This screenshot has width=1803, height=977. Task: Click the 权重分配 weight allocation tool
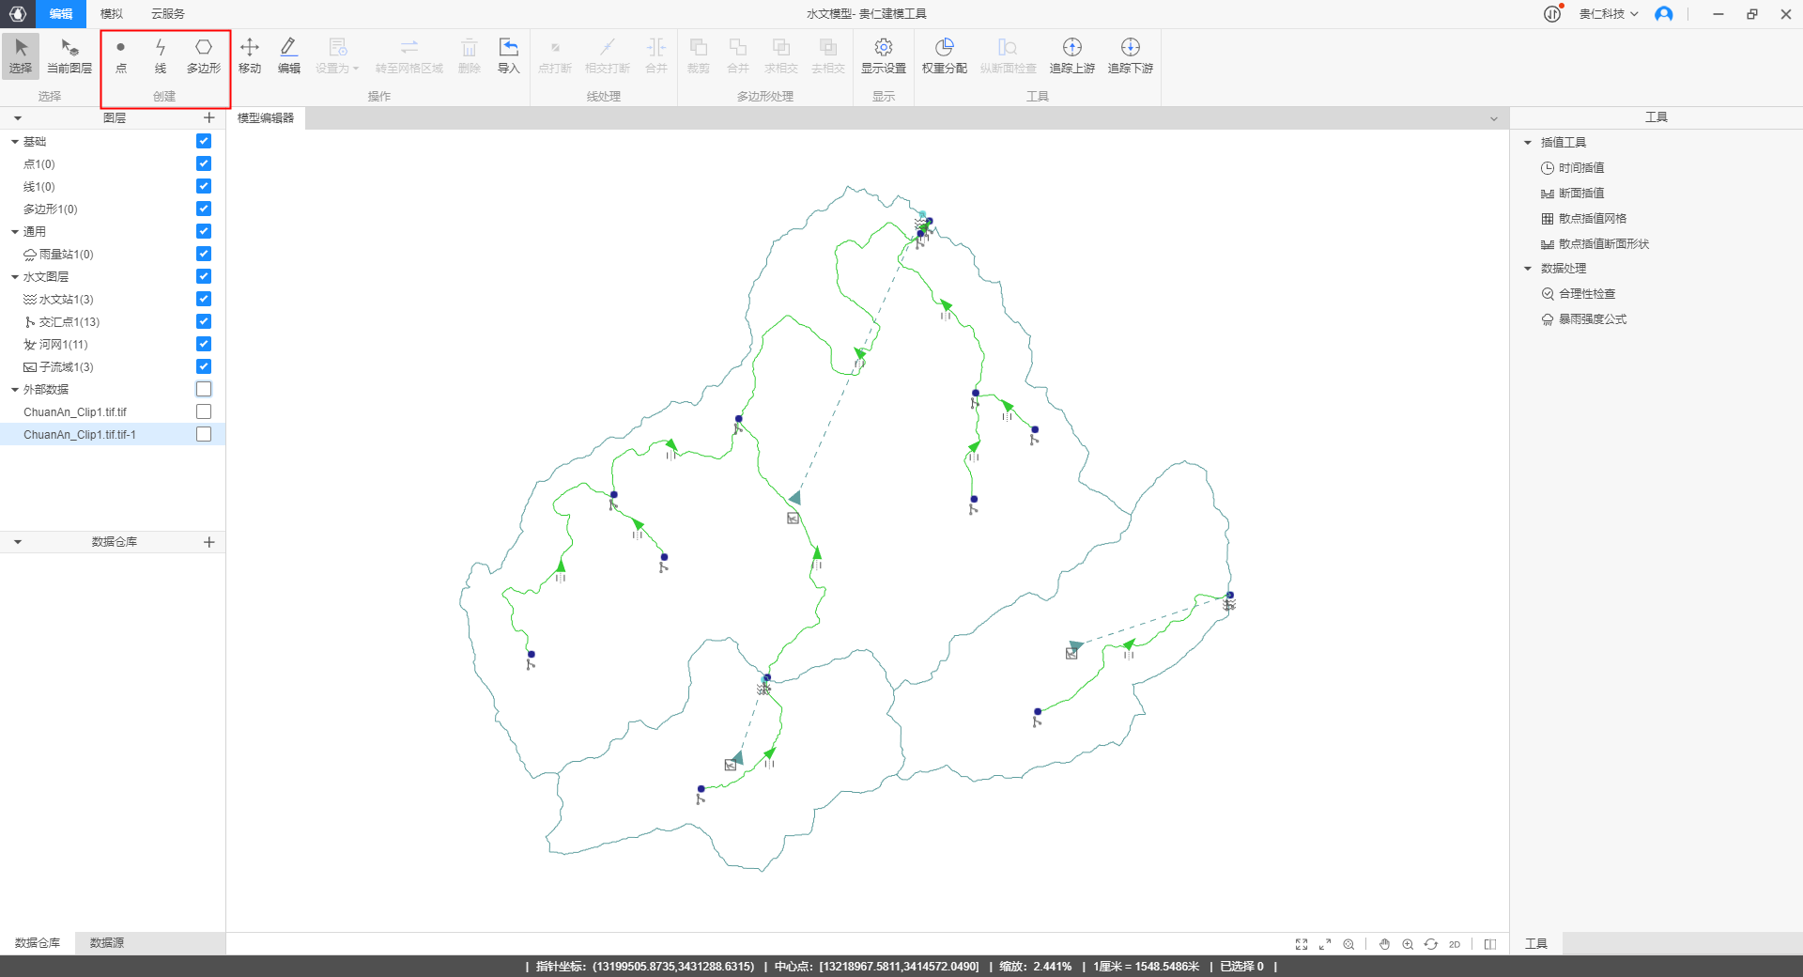tap(944, 55)
